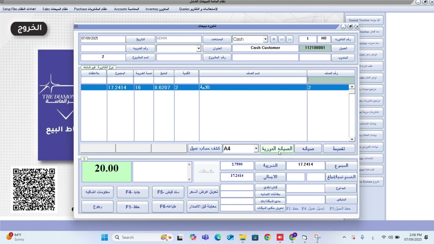Go to the next invoice with >>
The width and height of the screenshot is (434, 244).
[290, 39]
